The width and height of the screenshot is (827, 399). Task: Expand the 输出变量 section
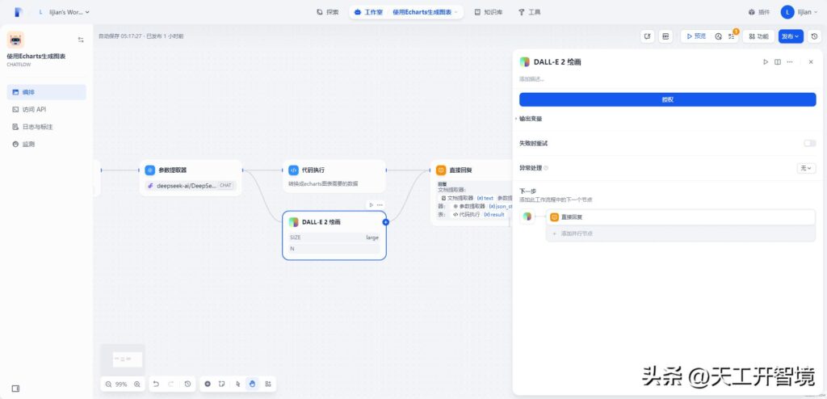531,119
